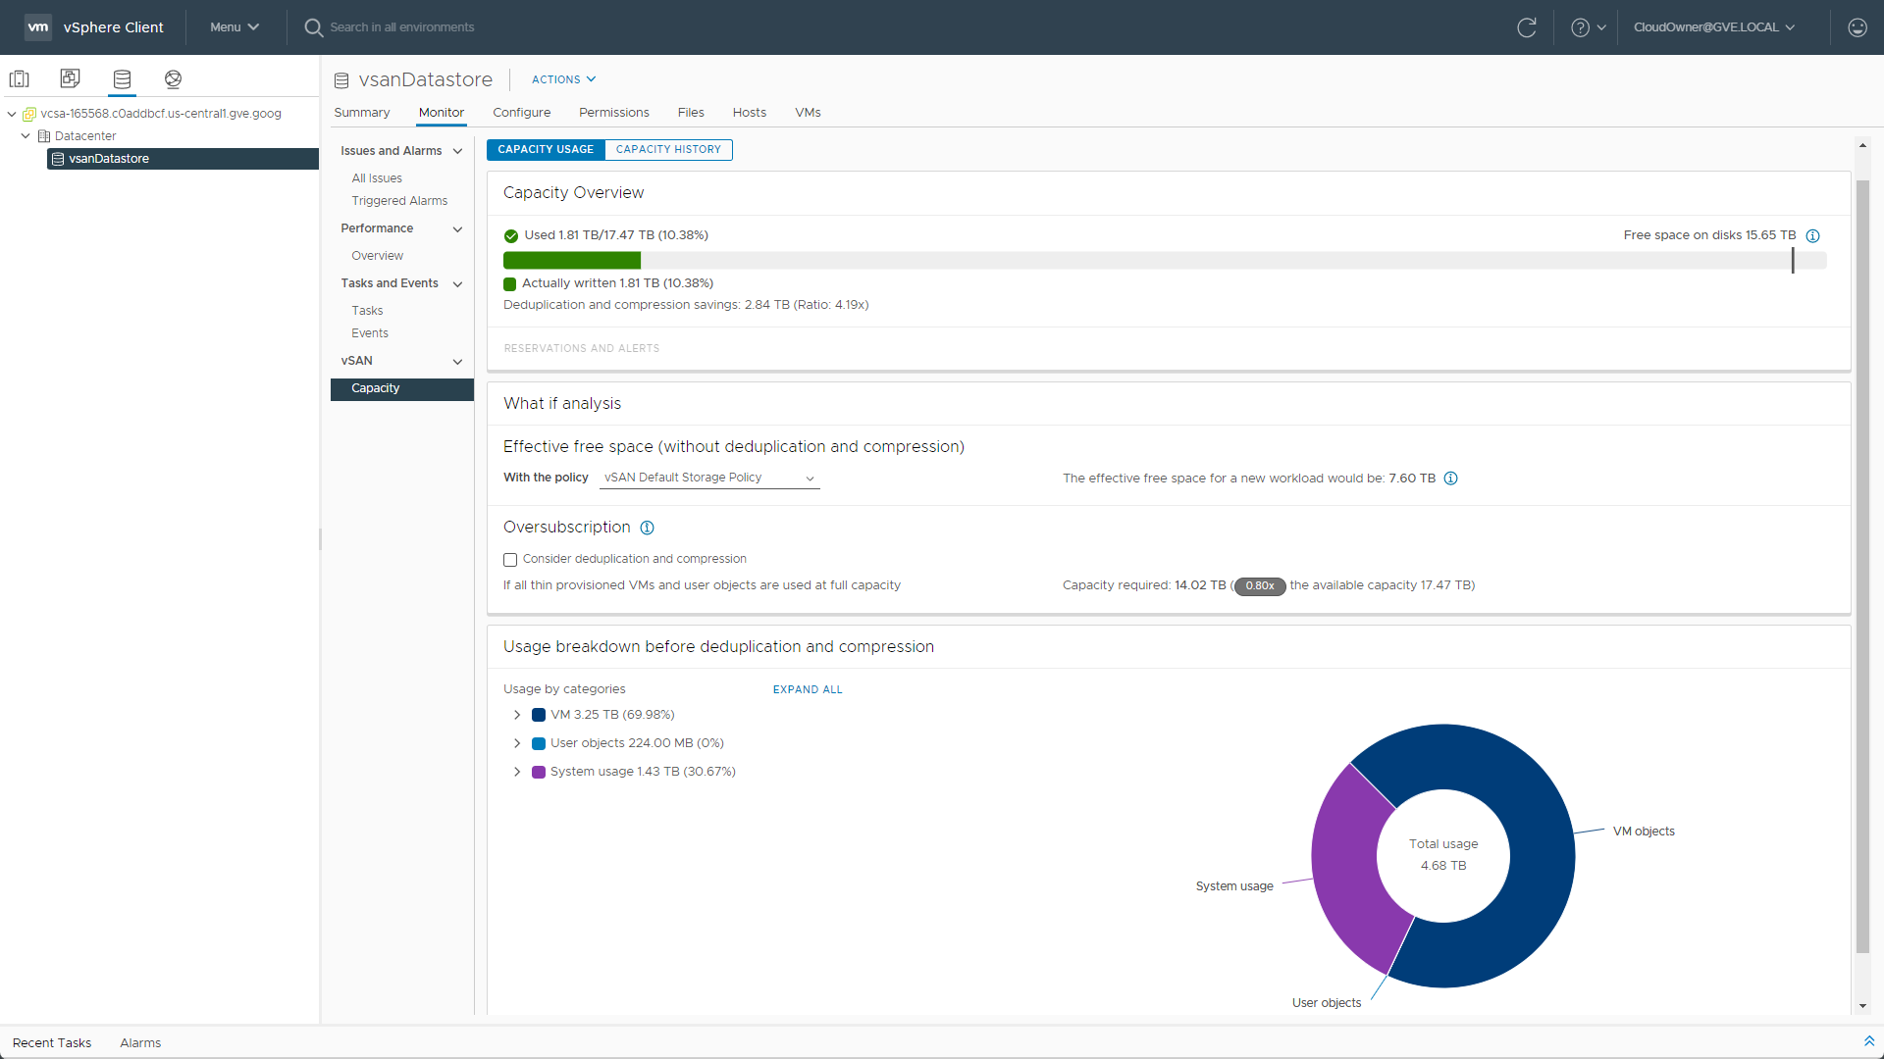This screenshot has width=1884, height=1059.
Task: Open Triggered Alarms in sidebar
Action: [399, 201]
